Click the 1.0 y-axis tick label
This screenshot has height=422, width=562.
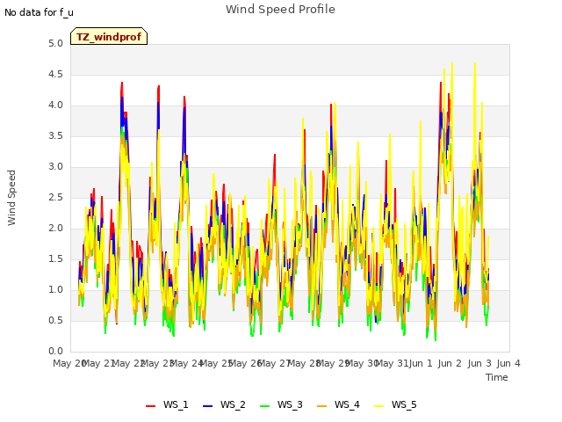click(x=55, y=289)
